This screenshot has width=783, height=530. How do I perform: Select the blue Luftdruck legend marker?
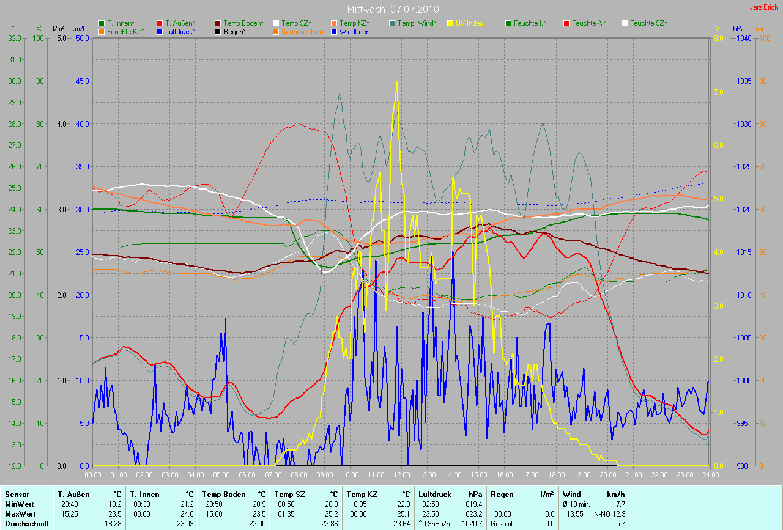click(160, 31)
